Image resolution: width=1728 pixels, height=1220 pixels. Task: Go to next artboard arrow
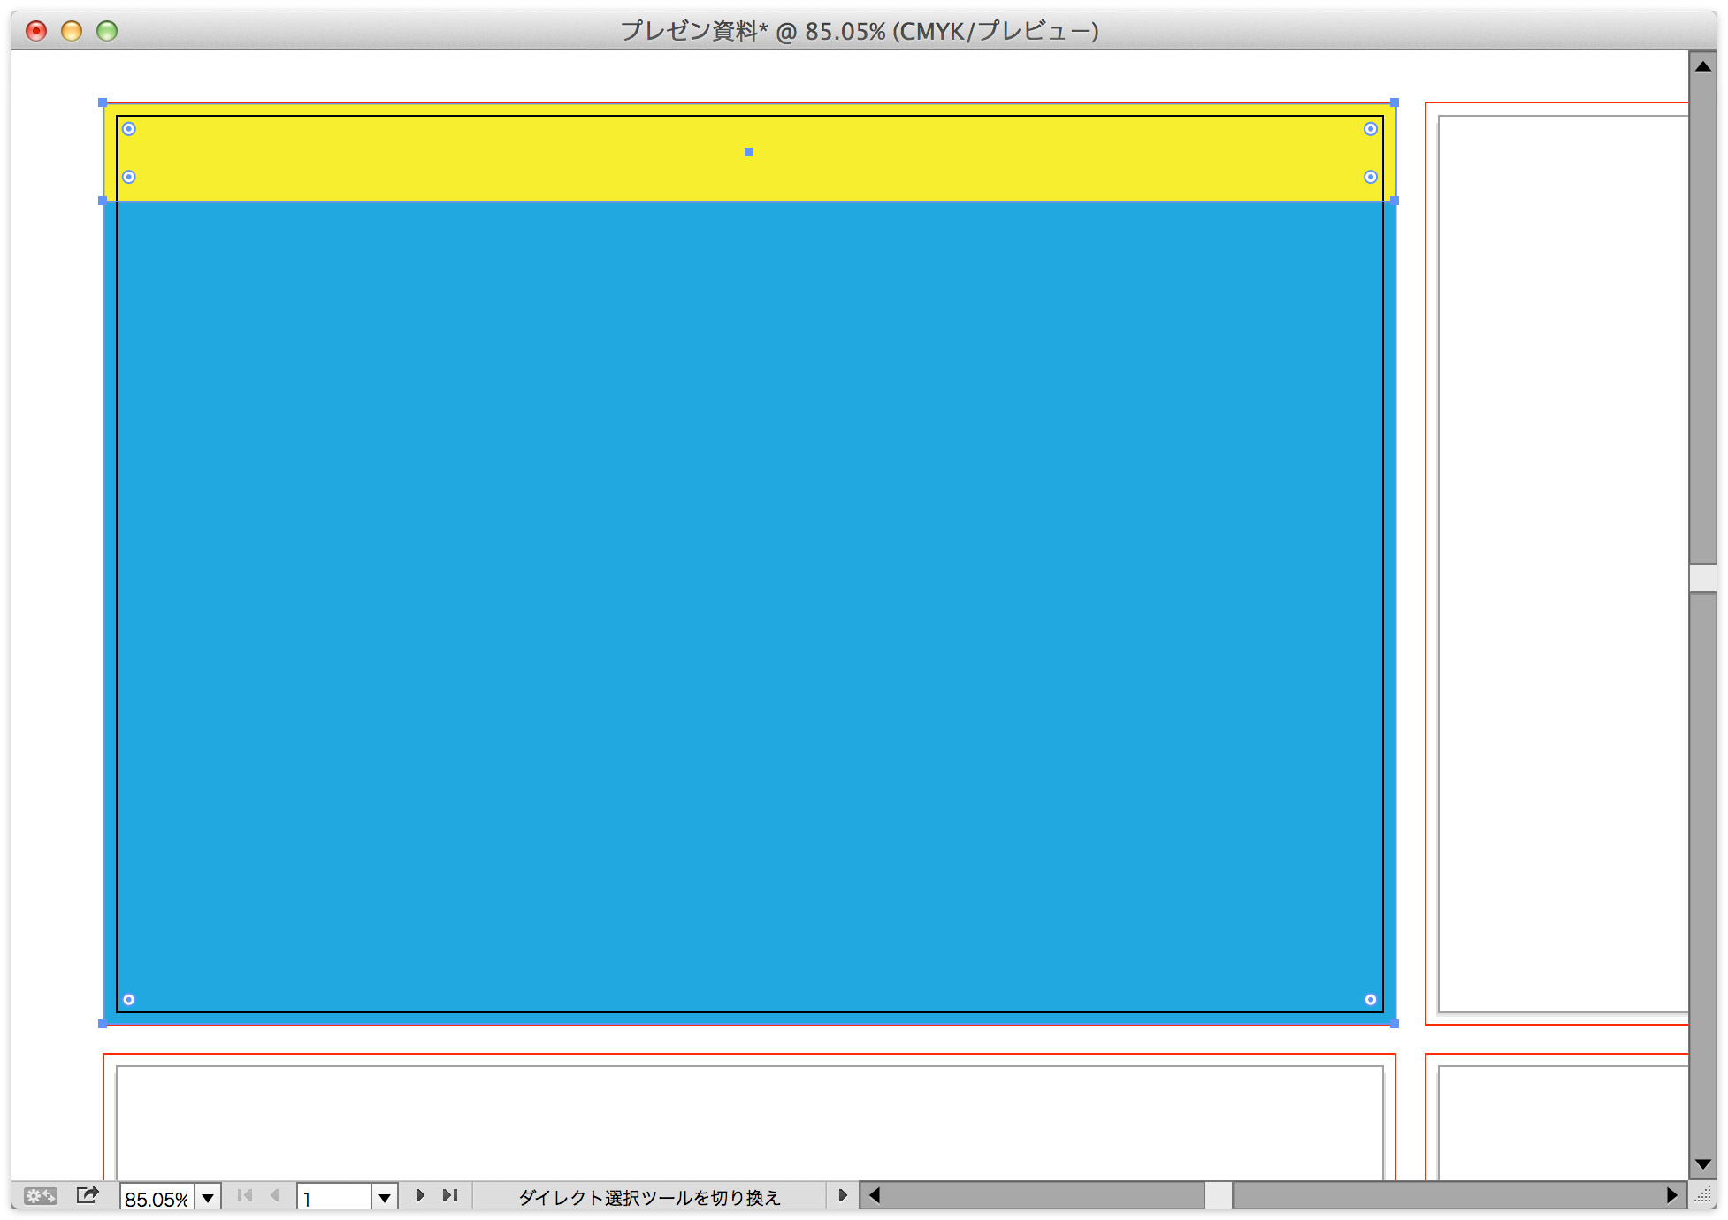coord(420,1196)
